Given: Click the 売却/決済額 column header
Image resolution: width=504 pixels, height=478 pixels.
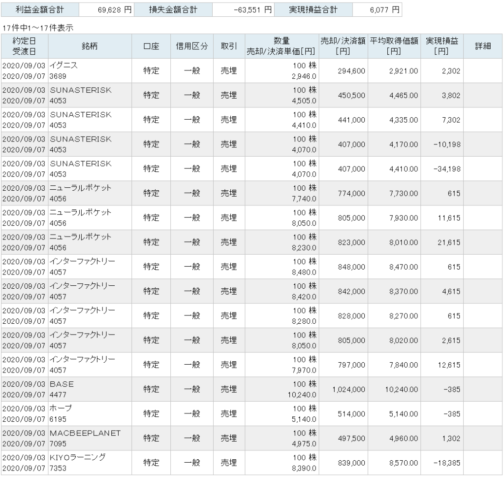Looking at the screenshot, I should click(x=343, y=46).
